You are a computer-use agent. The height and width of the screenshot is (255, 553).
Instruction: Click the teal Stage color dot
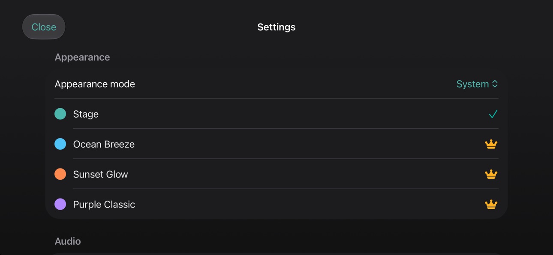point(60,114)
